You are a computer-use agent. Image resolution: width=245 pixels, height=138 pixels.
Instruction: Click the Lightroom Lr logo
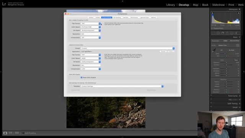[4, 4]
